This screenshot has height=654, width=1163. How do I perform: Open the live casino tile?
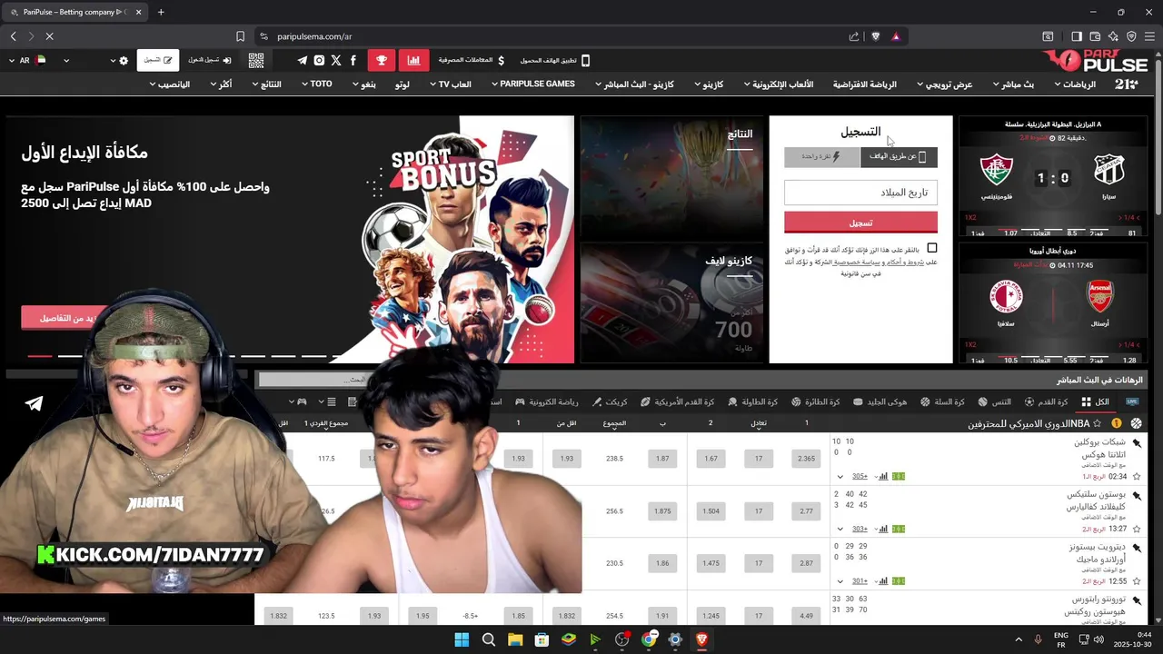pyautogui.click(x=672, y=303)
